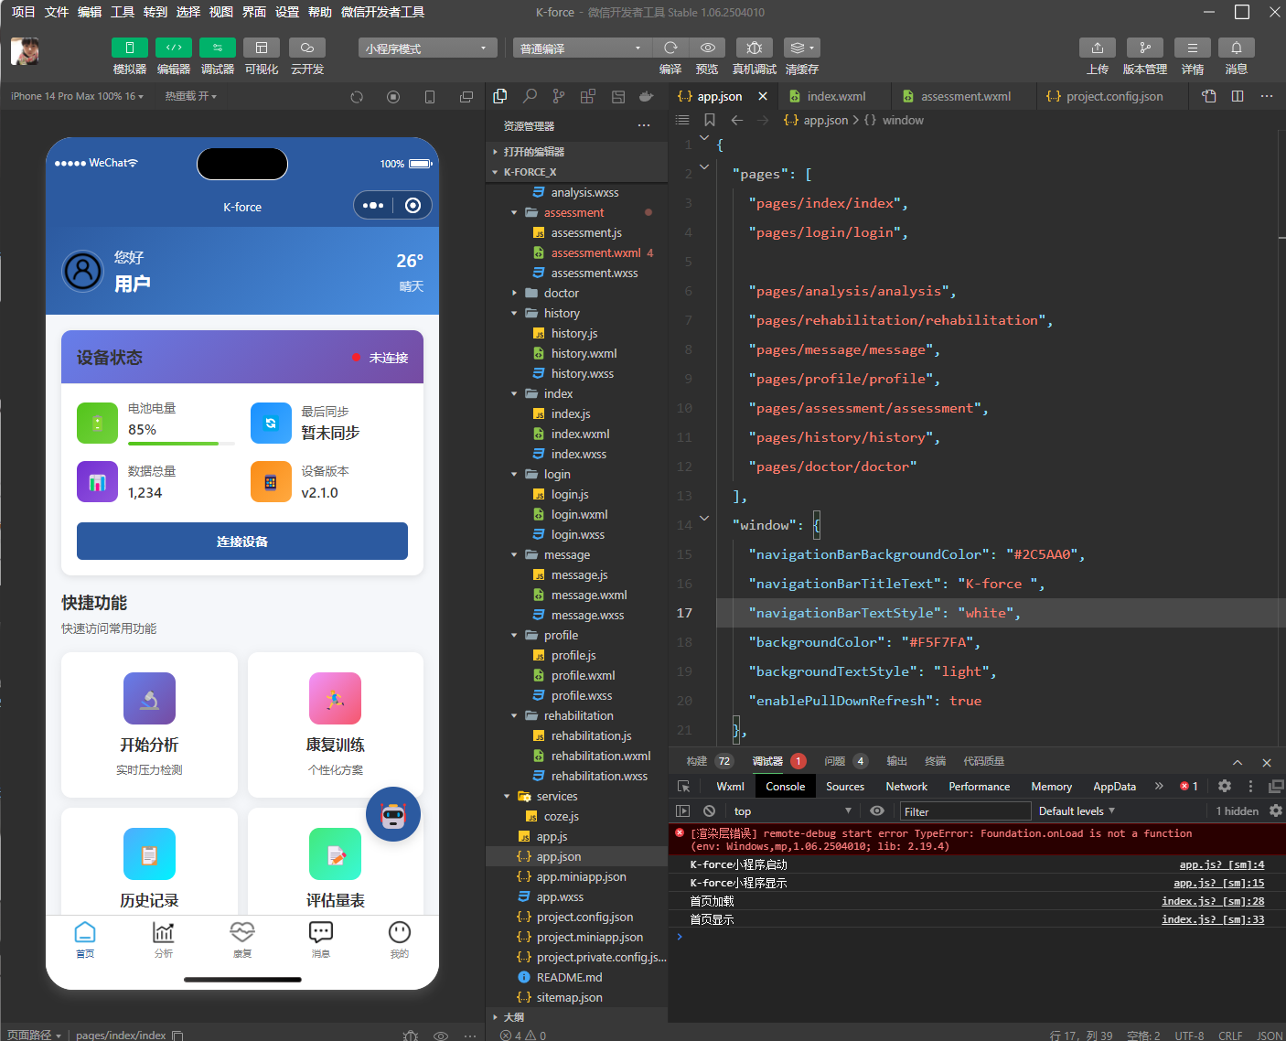Click the search icon in the sidebar
This screenshot has width=1286, height=1041.
530,96
